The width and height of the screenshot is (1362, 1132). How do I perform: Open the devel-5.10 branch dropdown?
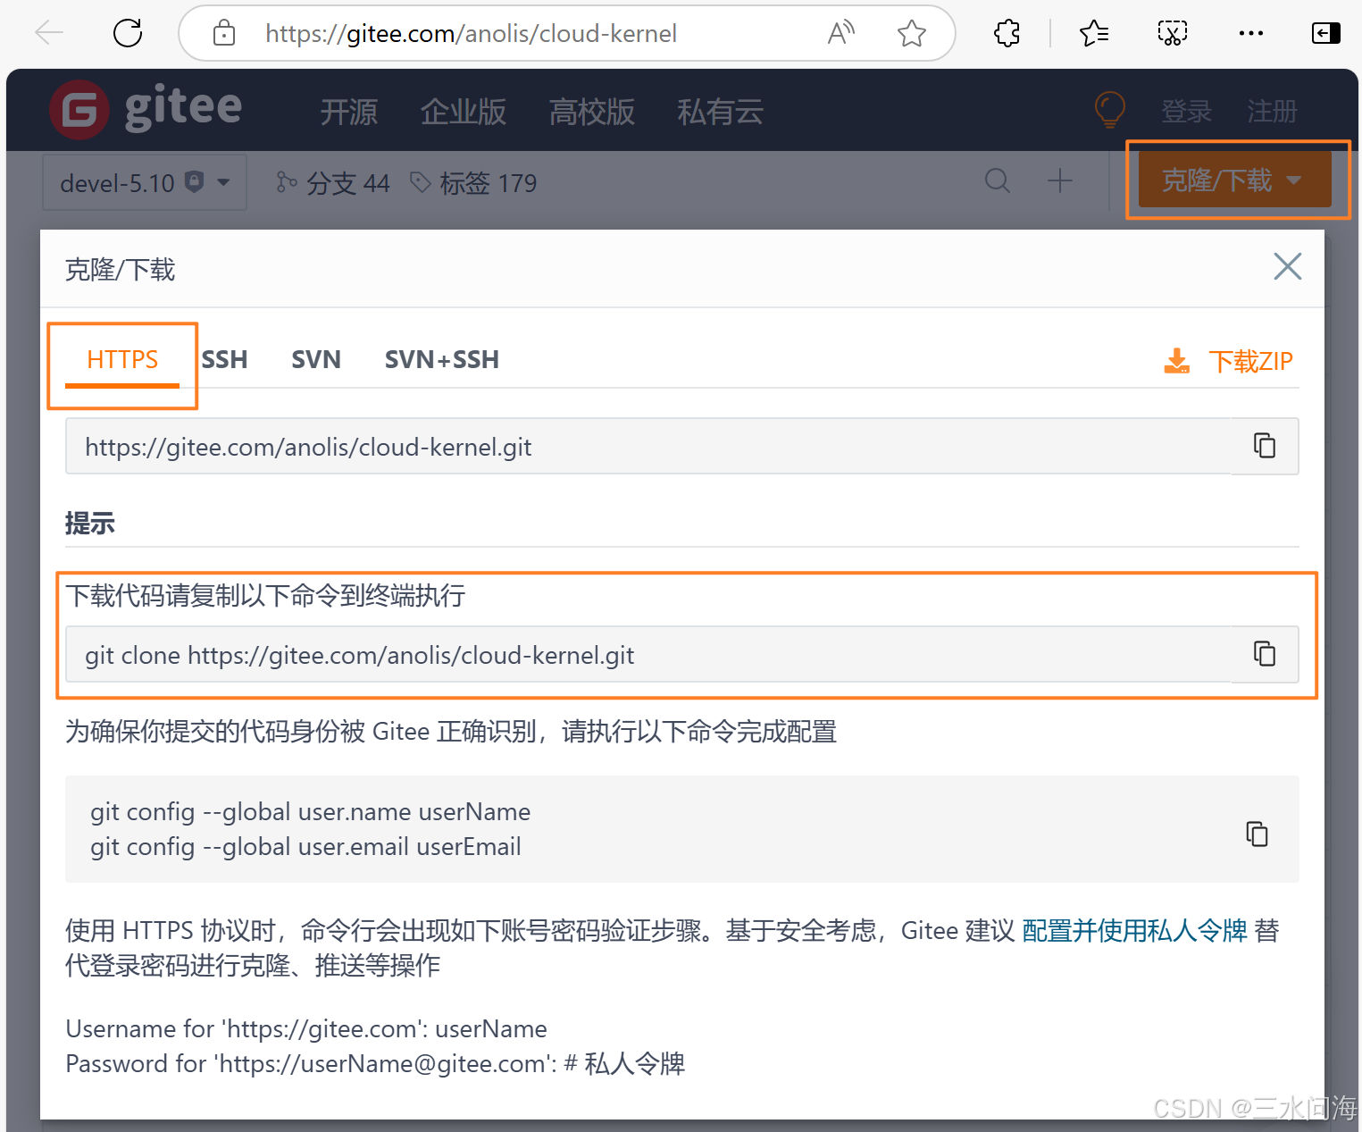click(145, 182)
